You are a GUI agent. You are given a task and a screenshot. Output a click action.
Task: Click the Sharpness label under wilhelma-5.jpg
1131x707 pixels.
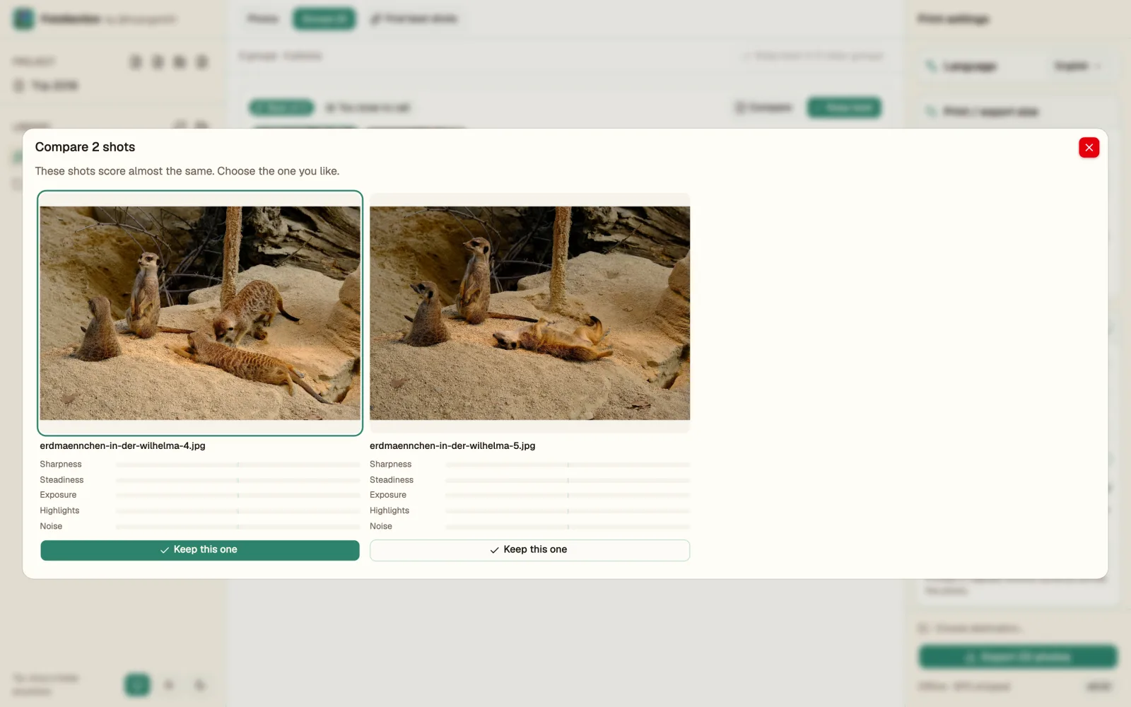click(390, 464)
